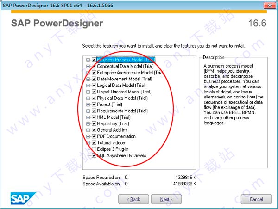
Task: Cancel the installation
Action: click(x=256, y=199)
